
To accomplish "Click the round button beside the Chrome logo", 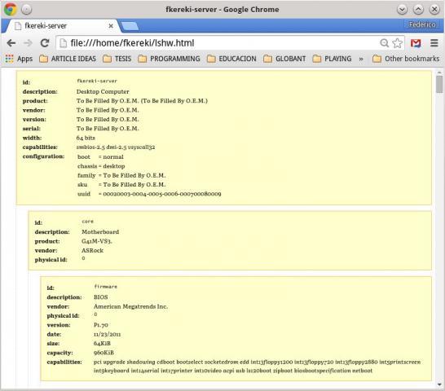I will (x=26, y=10).
